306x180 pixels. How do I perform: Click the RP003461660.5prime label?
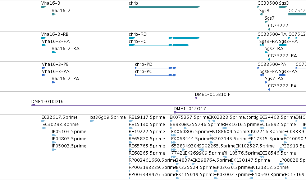[152, 160]
